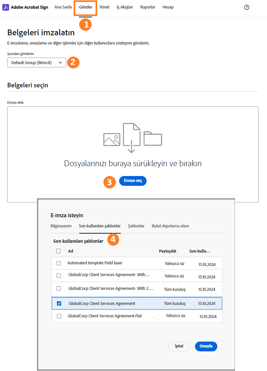Switch to the Bilgisayarım tab
Image resolution: width=267 pixels, height=371 pixels.
pos(61,226)
